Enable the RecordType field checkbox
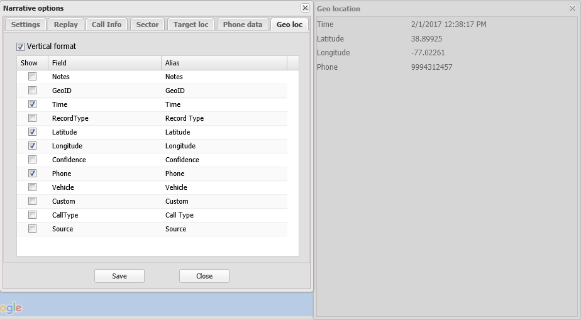This screenshot has width=581, height=320. (32, 118)
